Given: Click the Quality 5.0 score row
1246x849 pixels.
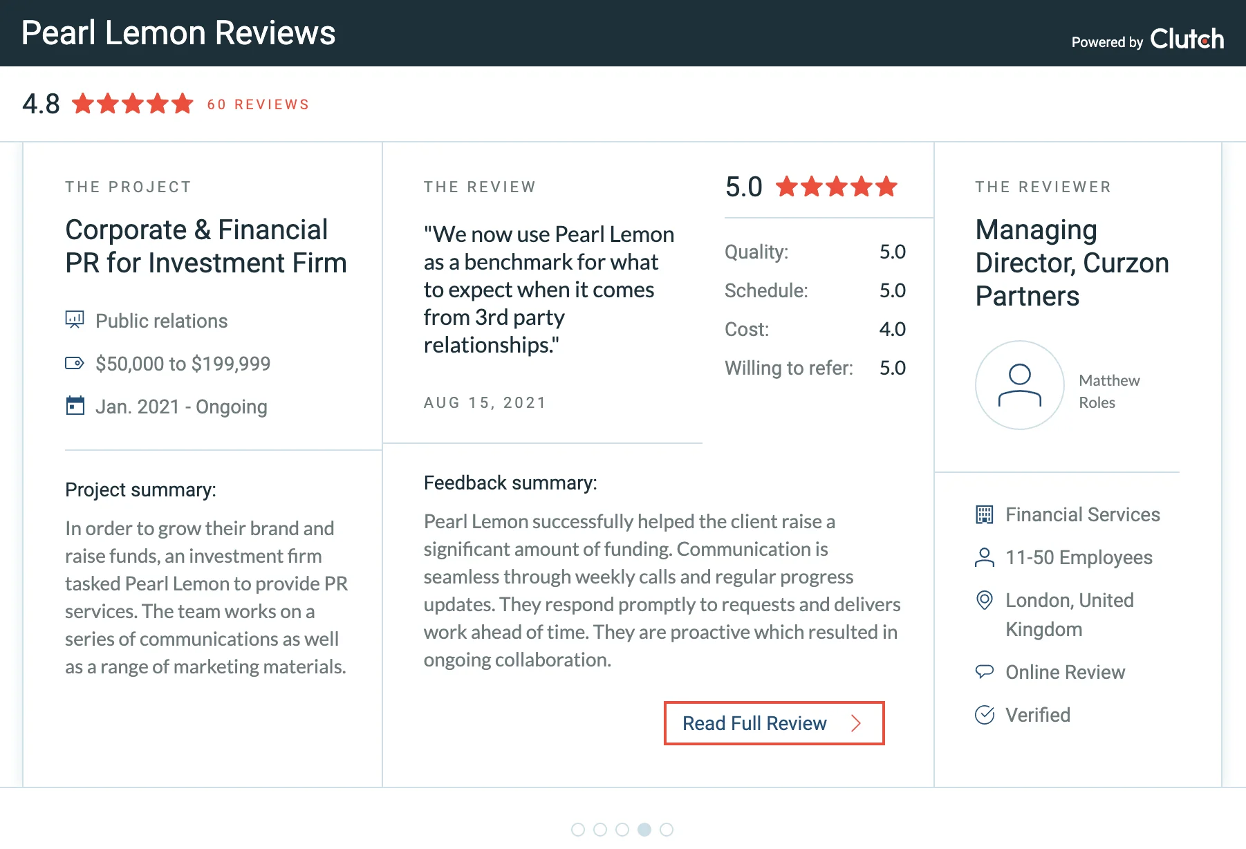Looking at the screenshot, I should click(x=815, y=252).
